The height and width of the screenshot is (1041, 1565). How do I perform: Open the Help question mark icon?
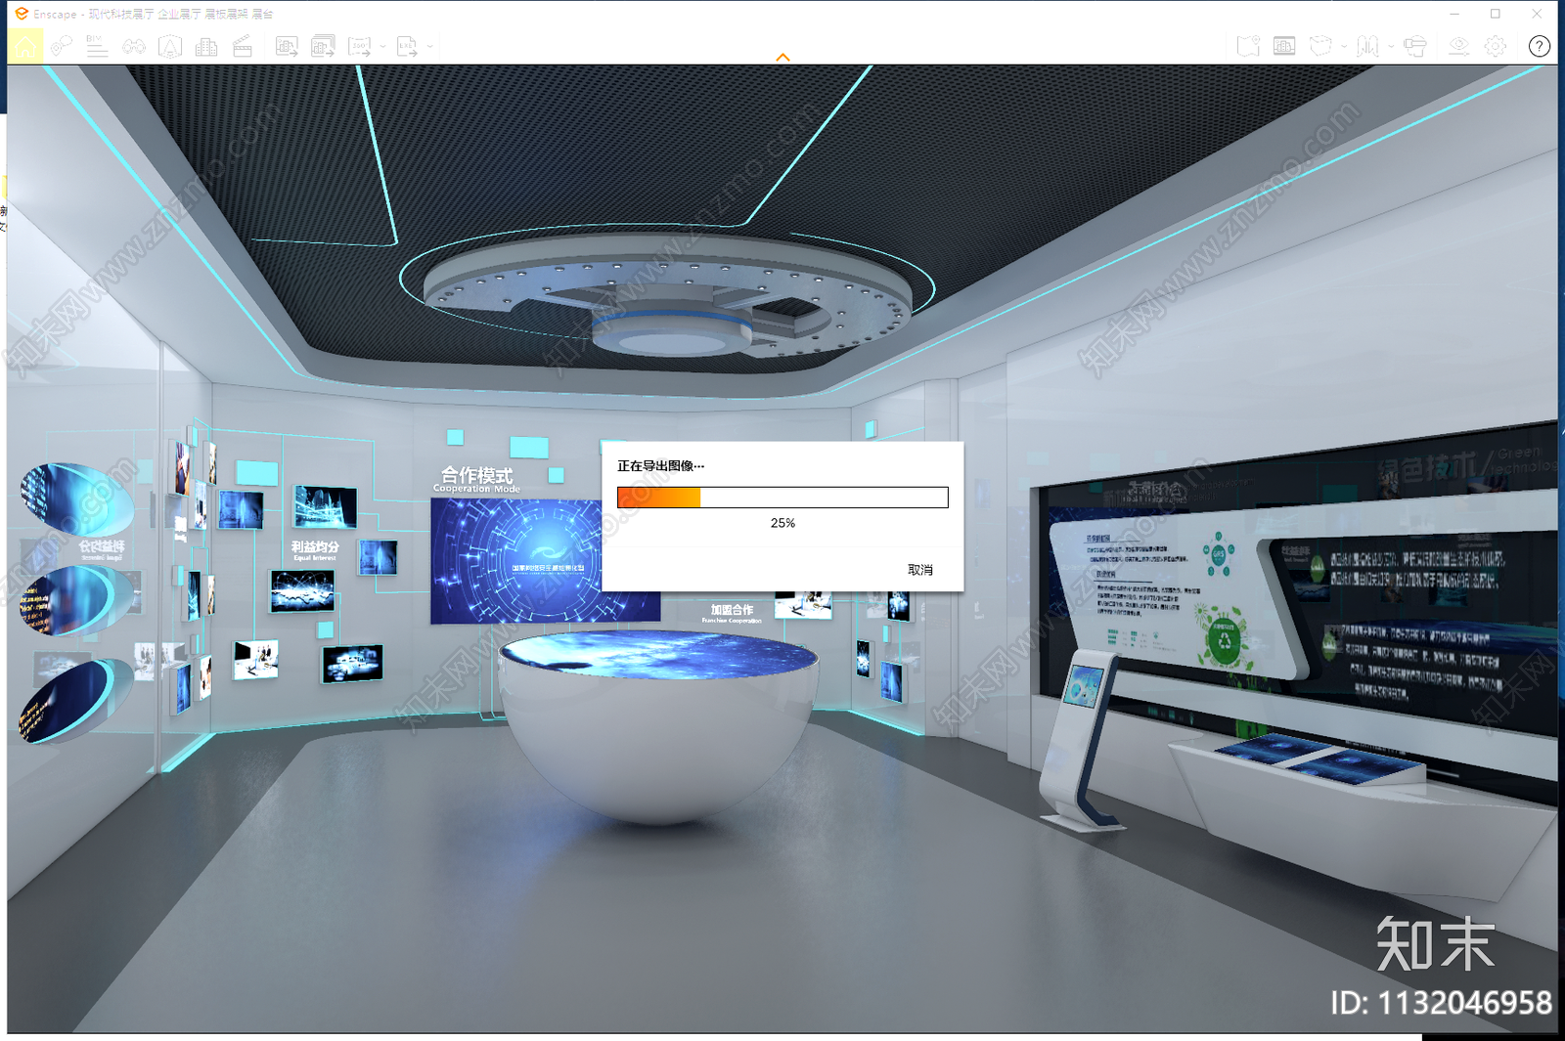click(1540, 46)
